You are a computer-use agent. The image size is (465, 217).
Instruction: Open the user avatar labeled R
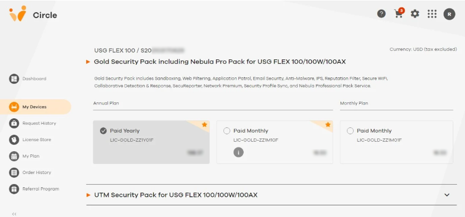tap(449, 14)
